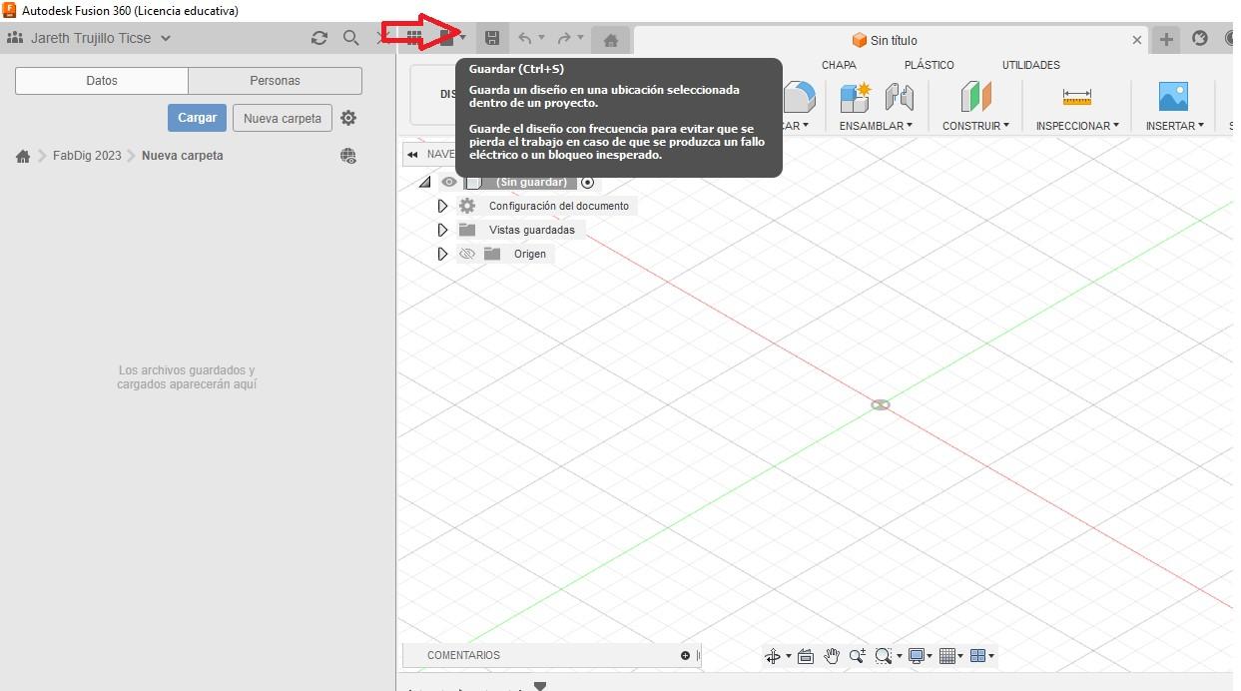
Task: Expand the Configuración del documento node
Action: (x=442, y=206)
